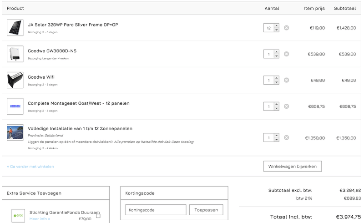Remove Volledige Installatie item from cart

point(287,137)
